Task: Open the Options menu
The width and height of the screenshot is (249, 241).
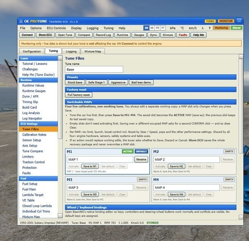Action: click(x=36, y=28)
